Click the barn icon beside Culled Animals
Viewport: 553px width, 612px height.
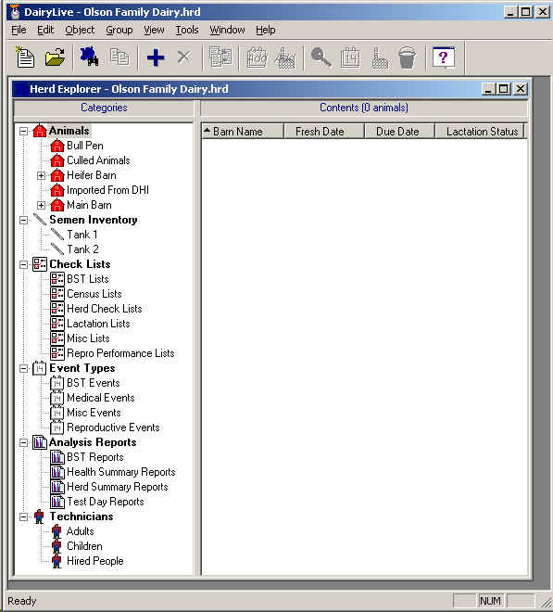[57, 160]
